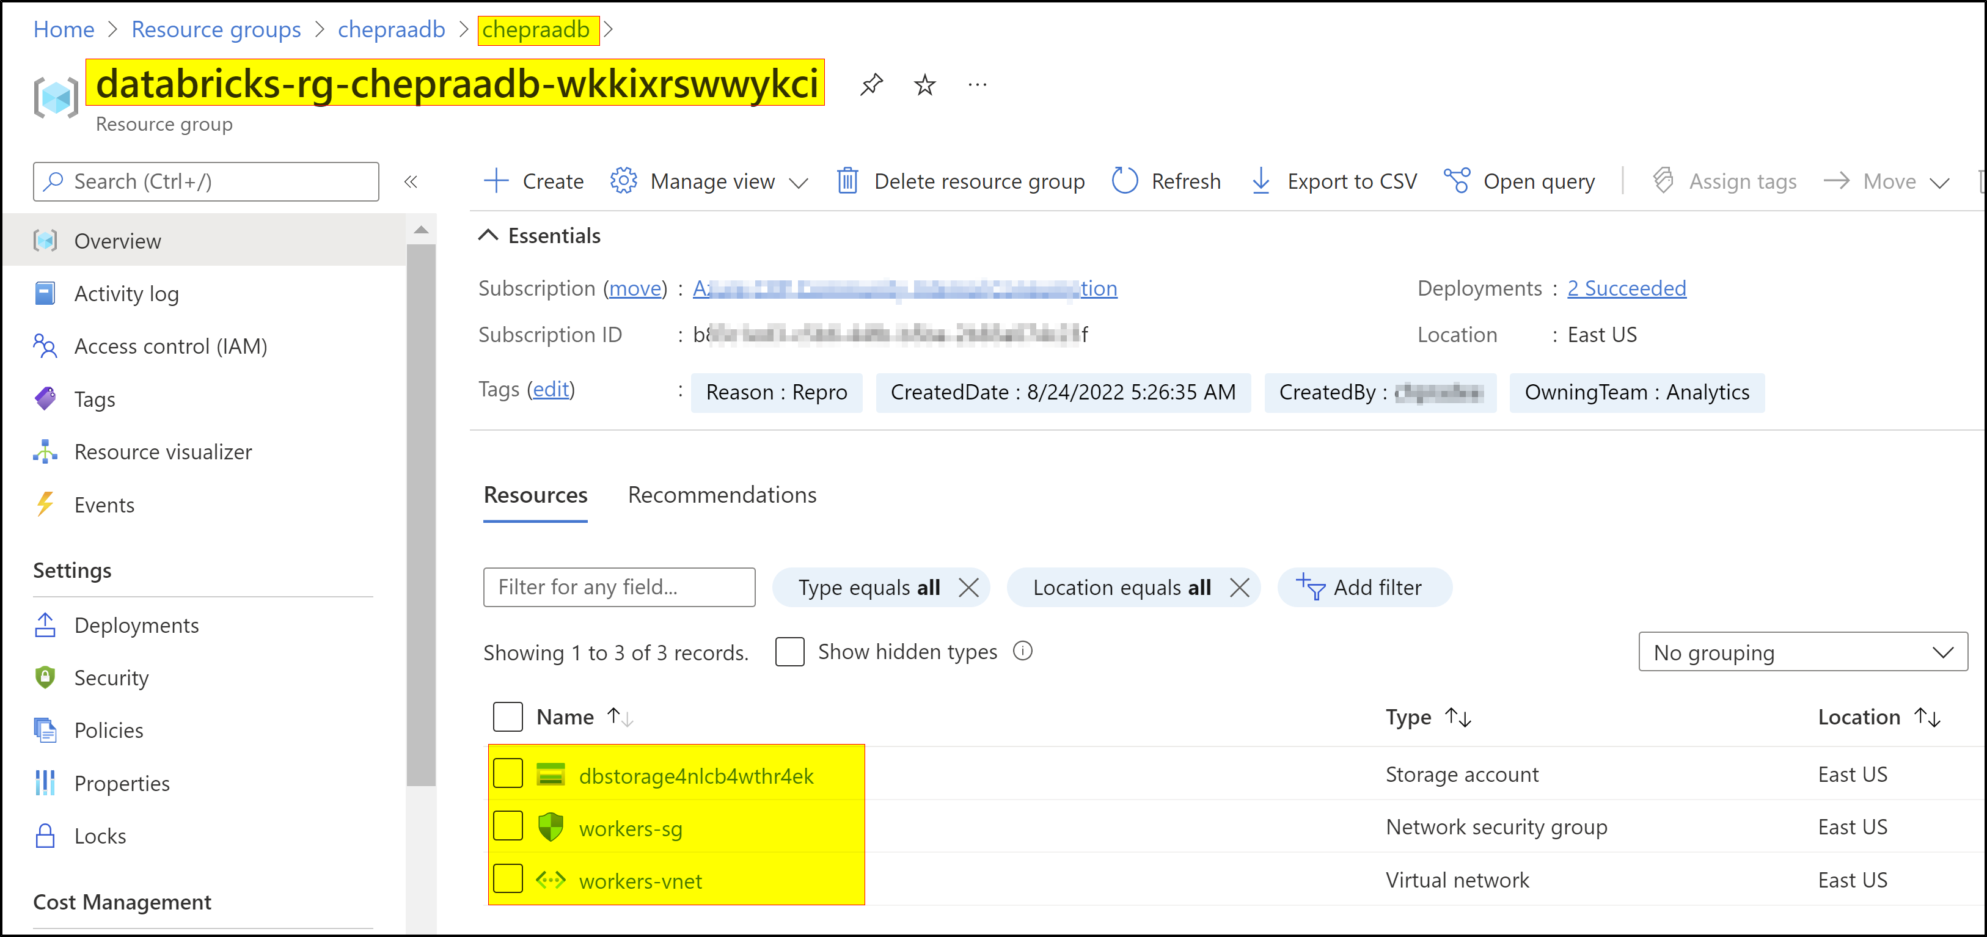Click the Security shield icon in sidebar
The height and width of the screenshot is (937, 1987).
pos(45,677)
